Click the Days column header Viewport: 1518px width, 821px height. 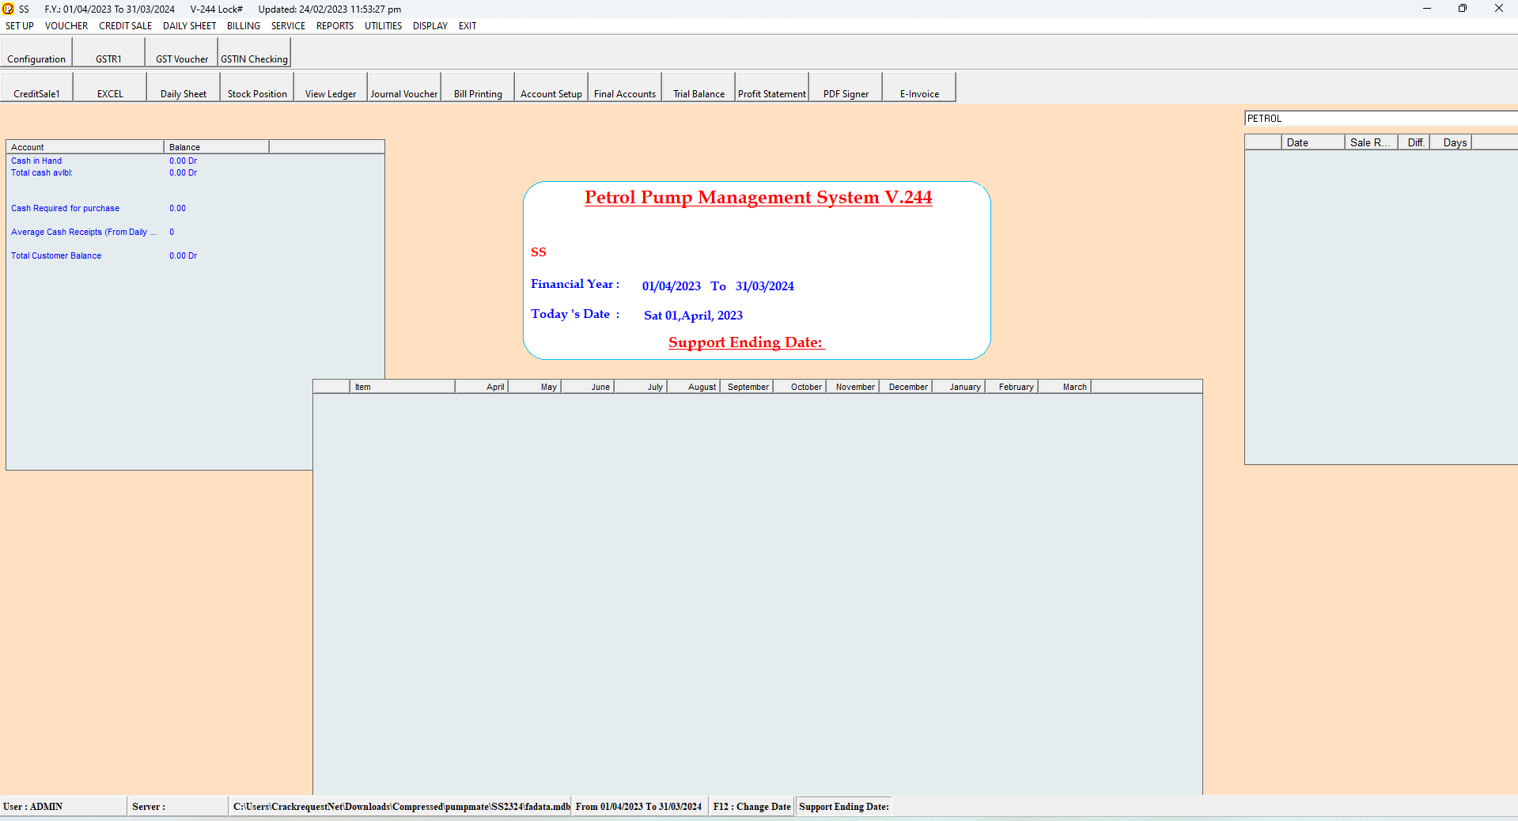pos(1454,143)
